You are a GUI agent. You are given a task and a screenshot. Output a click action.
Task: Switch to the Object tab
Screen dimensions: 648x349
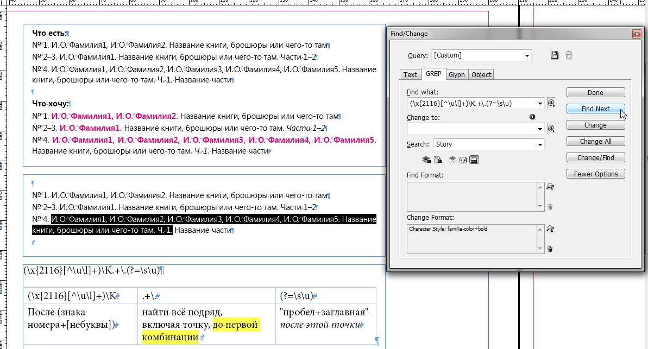point(481,74)
